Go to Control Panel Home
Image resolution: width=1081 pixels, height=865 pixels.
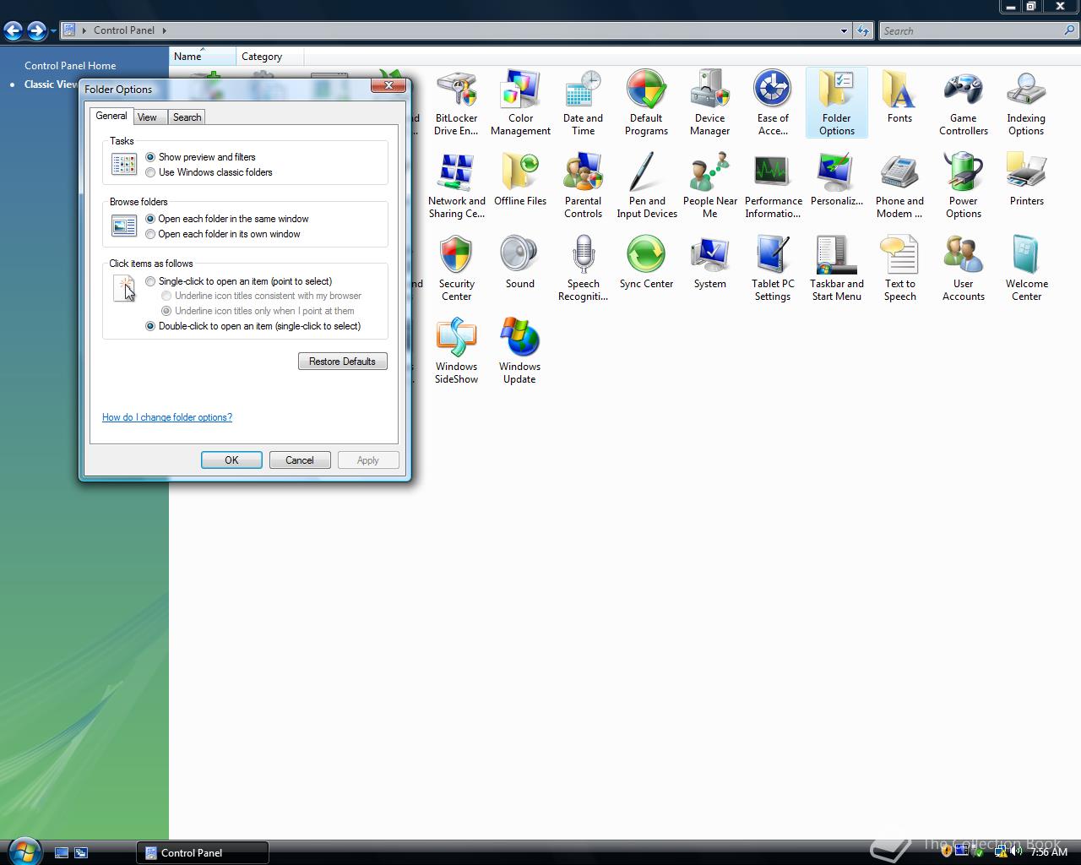coord(70,65)
